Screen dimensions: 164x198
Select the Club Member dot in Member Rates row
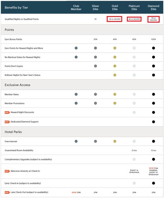tap(76, 94)
